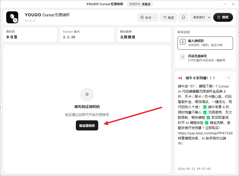
Task: Select step 2 开启无感换号
Action: (205, 58)
